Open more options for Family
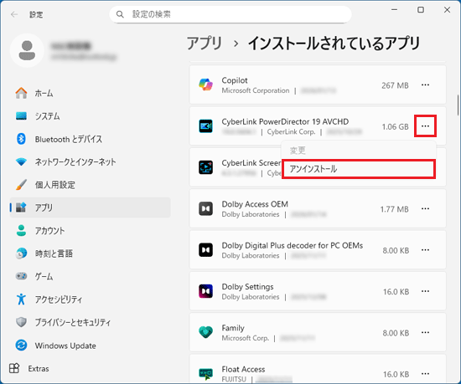Viewport: 461px width, 384px height. click(425, 333)
